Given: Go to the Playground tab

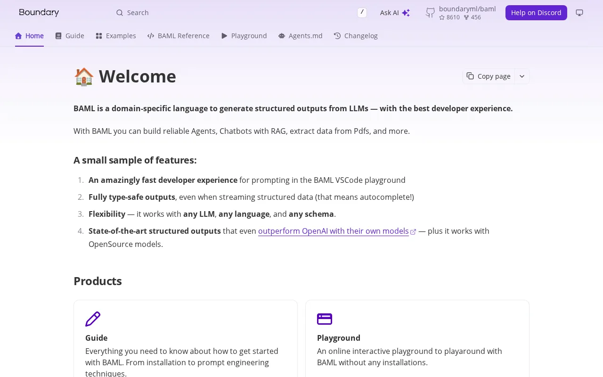Looking at the screenshot, I should coord(244,36).
